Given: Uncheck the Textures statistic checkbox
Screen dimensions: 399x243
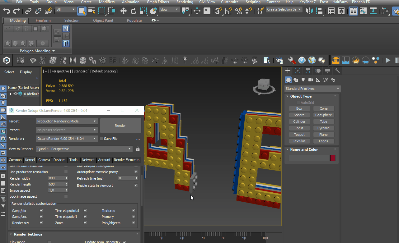Looking at the screenshot, I should [134, 211].
